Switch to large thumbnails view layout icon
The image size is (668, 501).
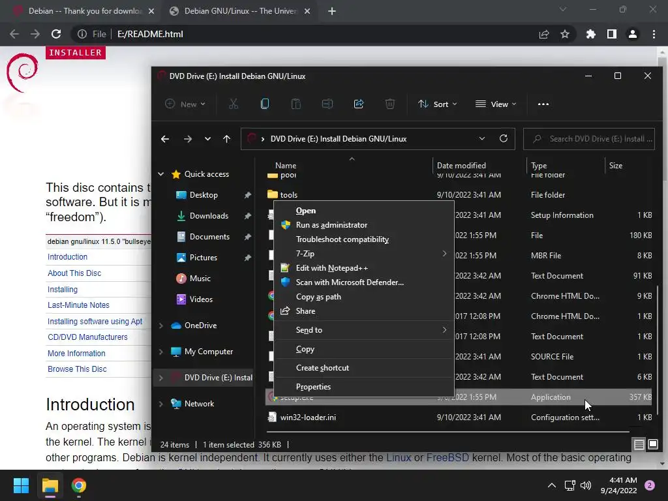pyautogui.click(x=652, y=445)
